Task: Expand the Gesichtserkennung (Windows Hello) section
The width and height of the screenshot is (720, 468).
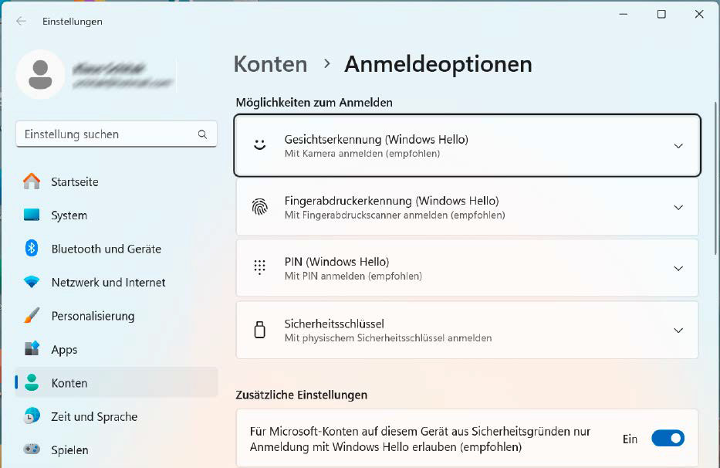Action: 678,144
